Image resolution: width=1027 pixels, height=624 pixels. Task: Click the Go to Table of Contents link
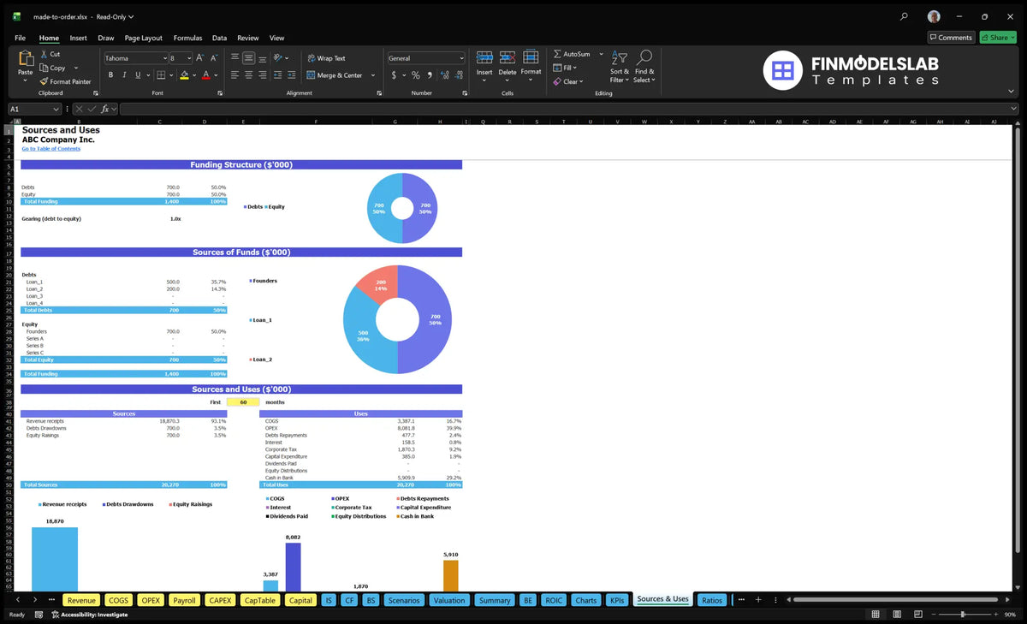click(x=51, y=149)
